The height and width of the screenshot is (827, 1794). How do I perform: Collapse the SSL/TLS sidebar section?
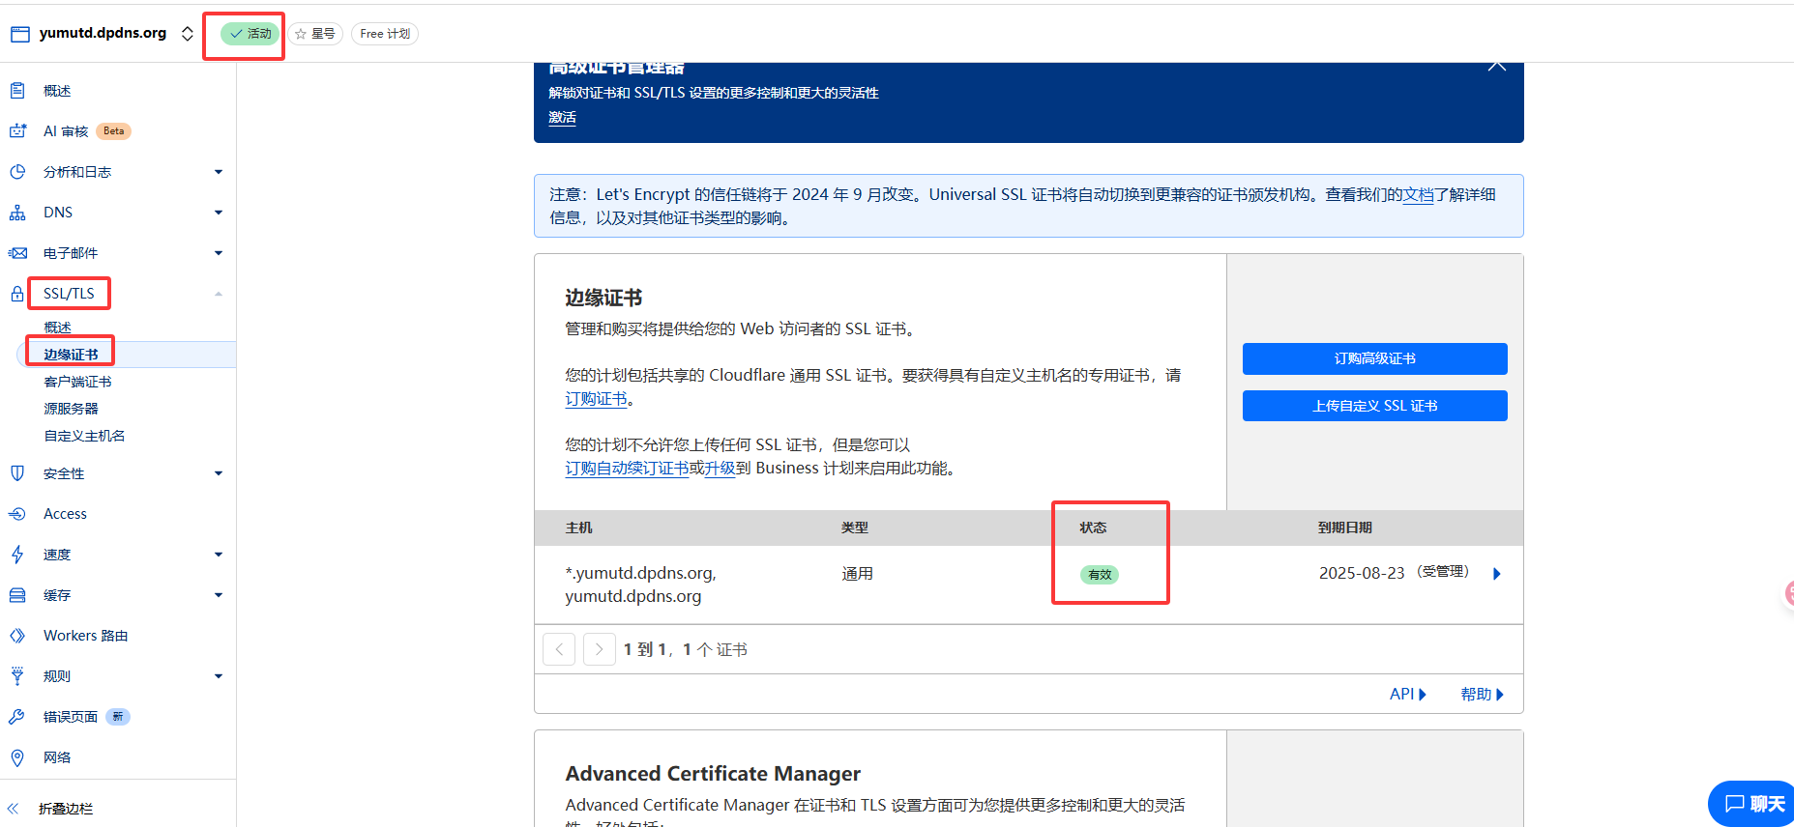[218, 294]
